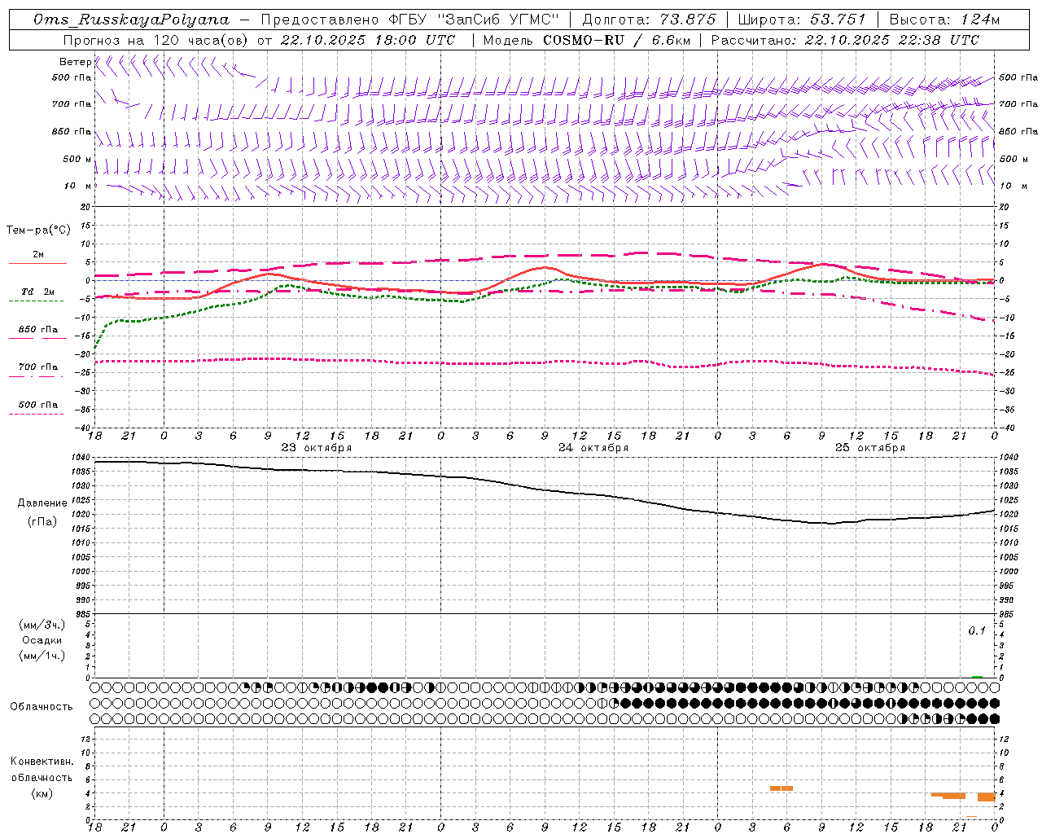Click the small green precipitation bar below 0.1

click(977, 676)
